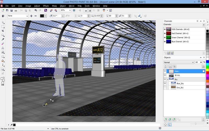Click the Open file icon
The image size is (209, 131).
(7, 10)
